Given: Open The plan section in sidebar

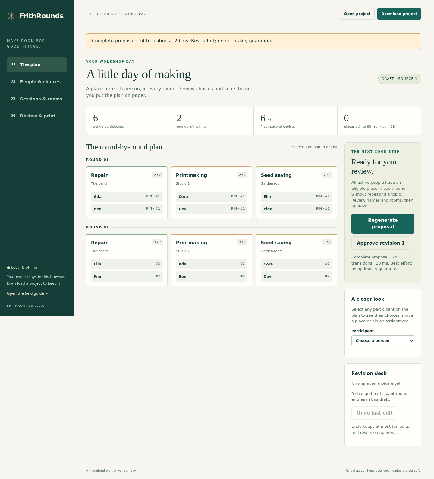Looking at the screenshot, I should click(37, 64).
